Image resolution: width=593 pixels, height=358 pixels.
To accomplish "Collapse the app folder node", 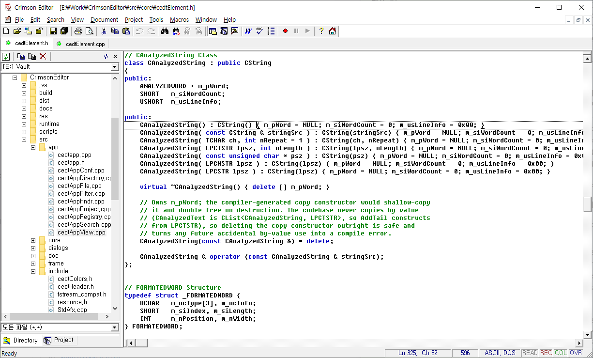I will pos(33,147).
